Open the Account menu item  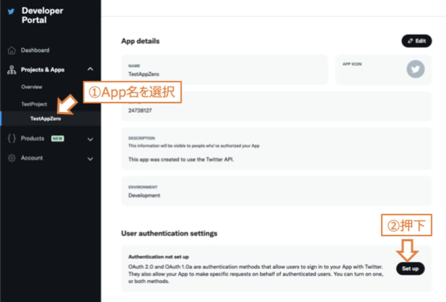[32, 158]
